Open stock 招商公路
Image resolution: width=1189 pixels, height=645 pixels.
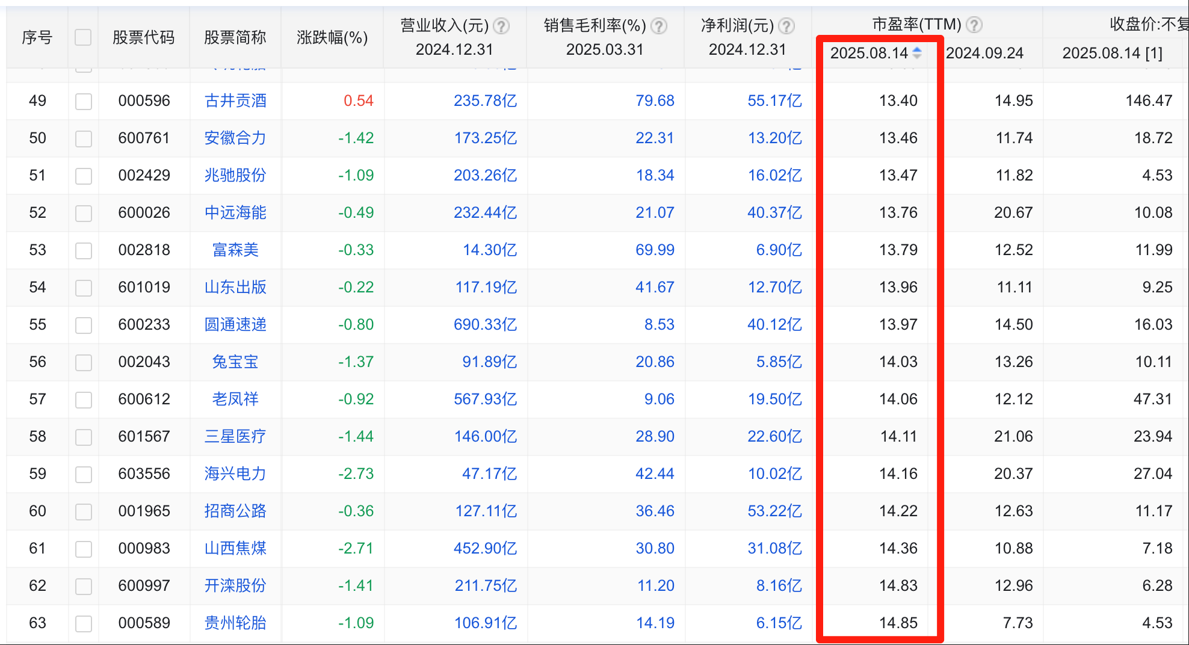235,511
